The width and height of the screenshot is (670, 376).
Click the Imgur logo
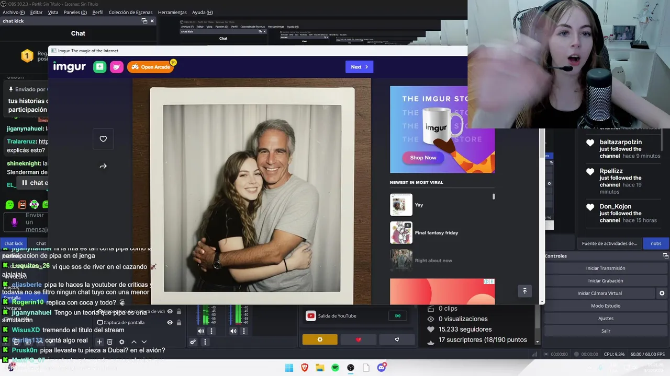[x=69, y=67]
